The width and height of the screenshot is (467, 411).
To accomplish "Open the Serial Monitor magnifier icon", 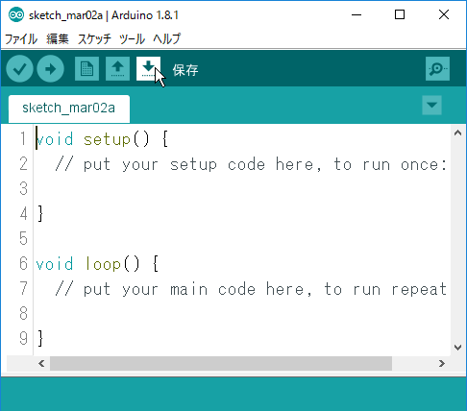I will point(437,68).
